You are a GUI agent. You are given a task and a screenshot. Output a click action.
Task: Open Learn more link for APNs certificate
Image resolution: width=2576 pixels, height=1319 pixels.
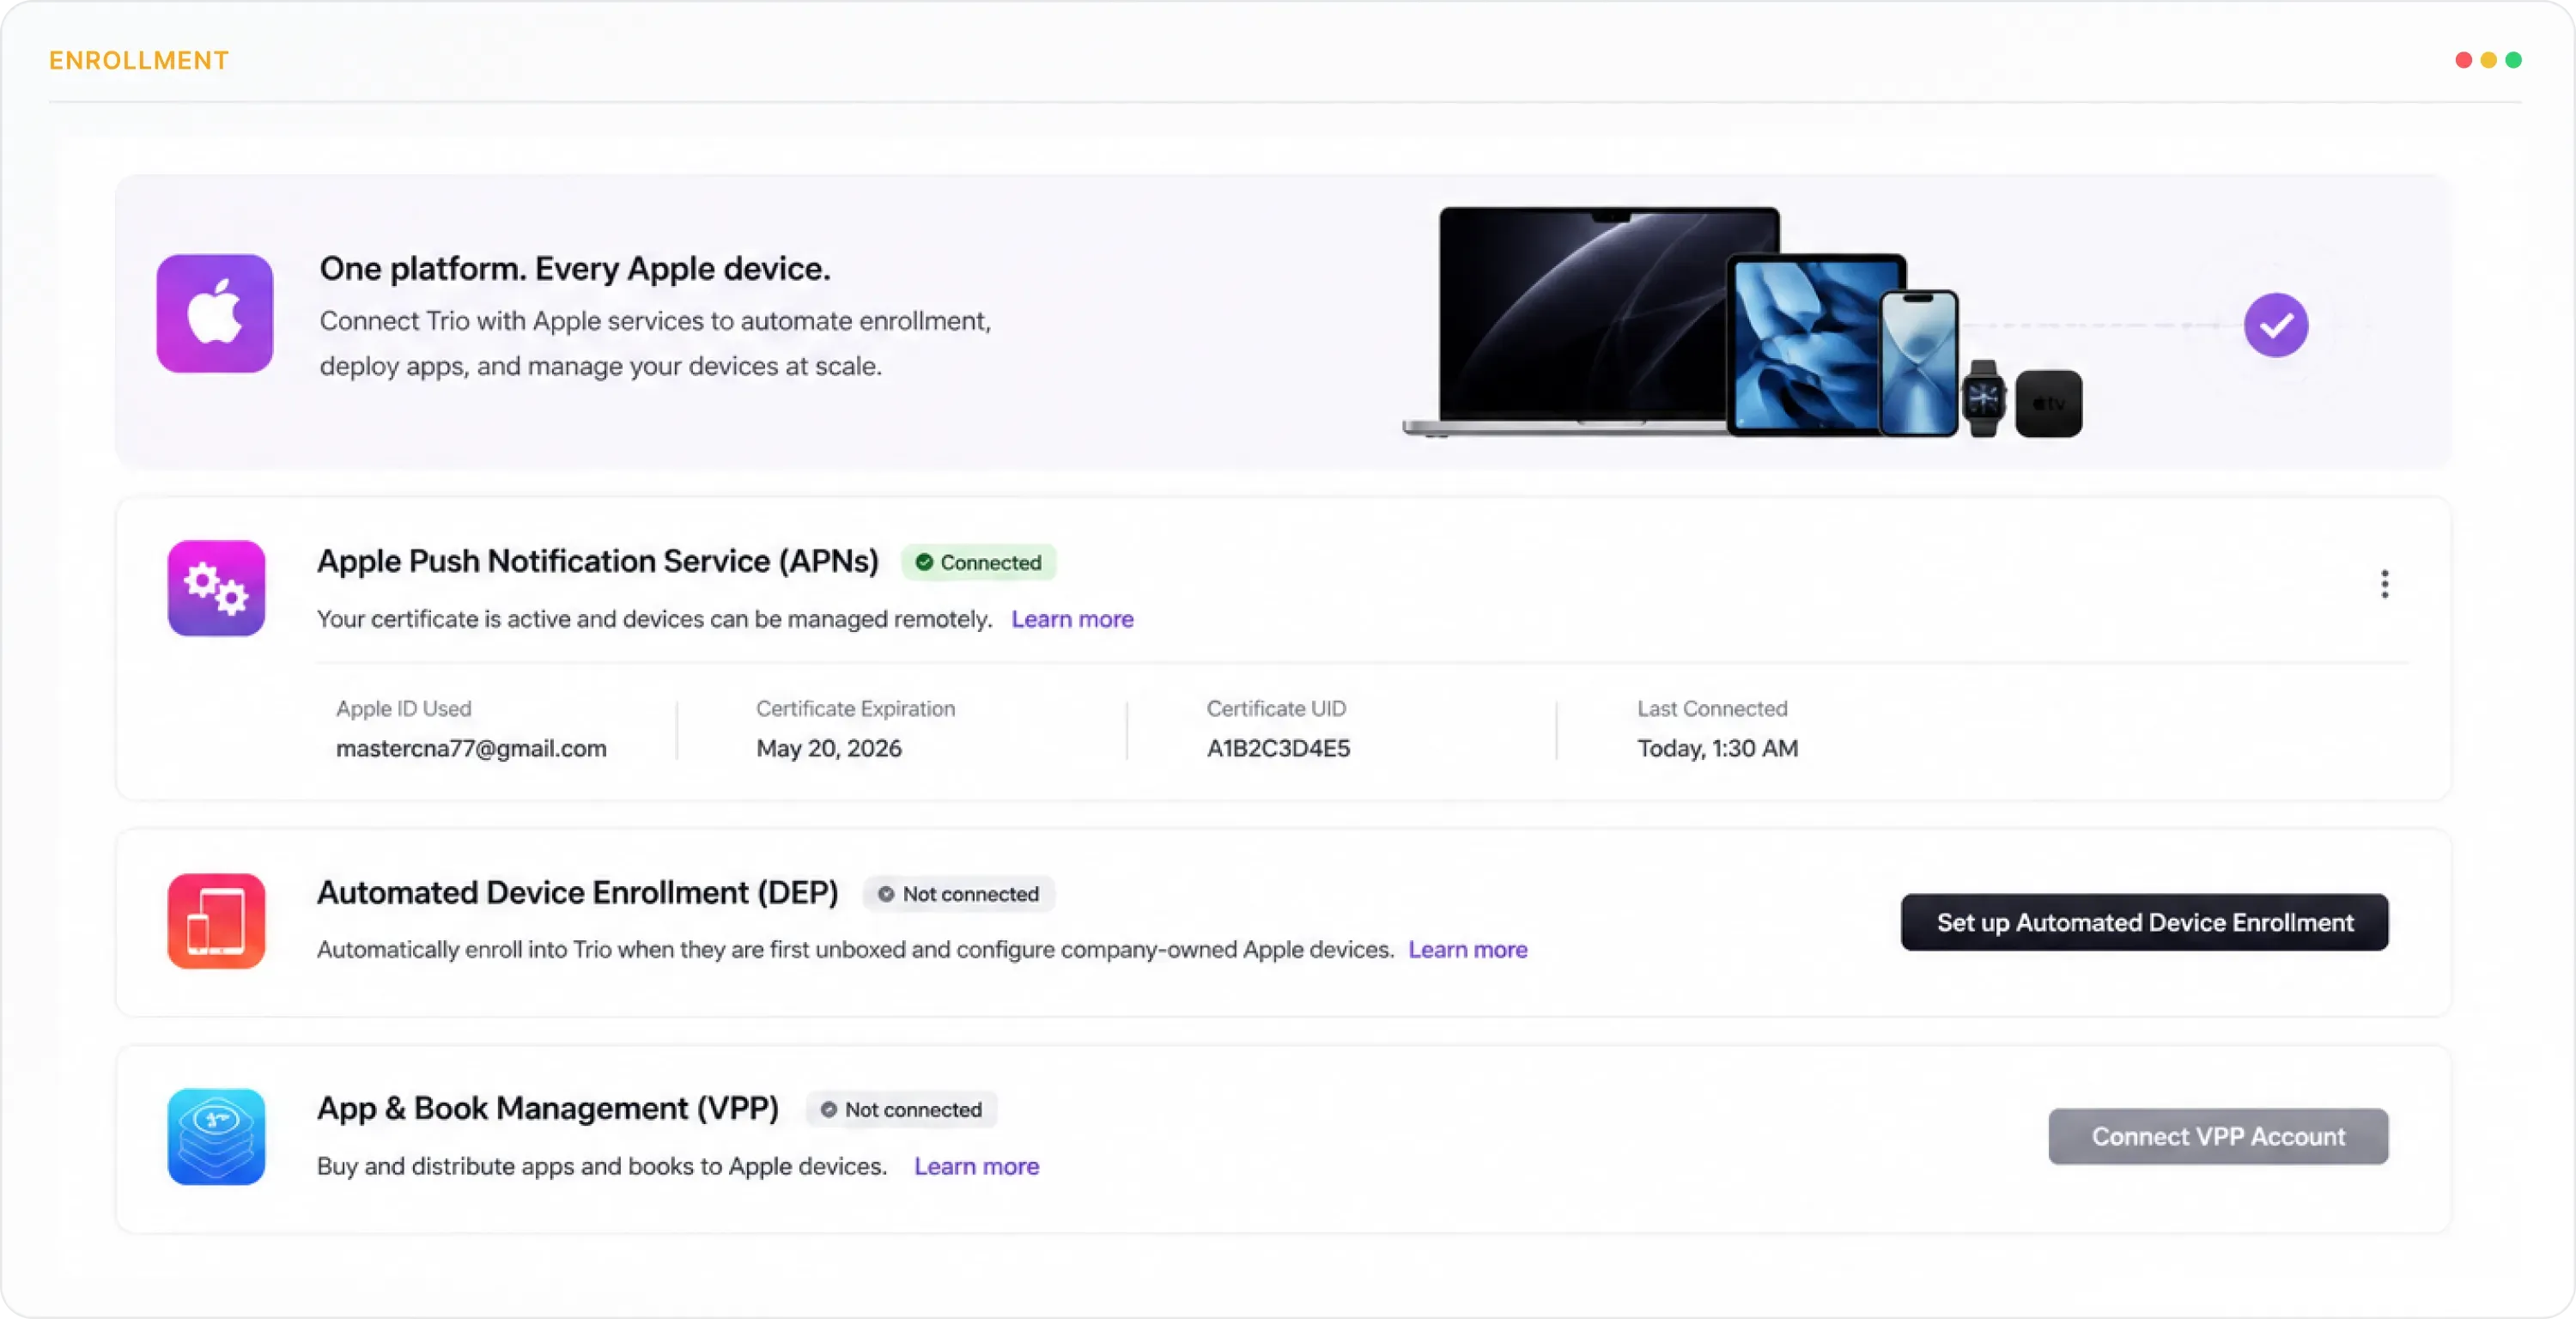click(x=1072, y=619)
